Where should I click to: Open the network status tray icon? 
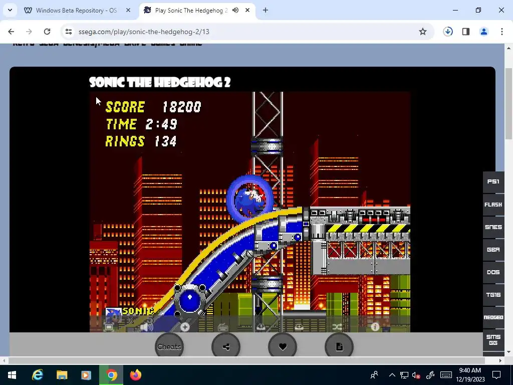pyautogui.click(x=404, y=375)
